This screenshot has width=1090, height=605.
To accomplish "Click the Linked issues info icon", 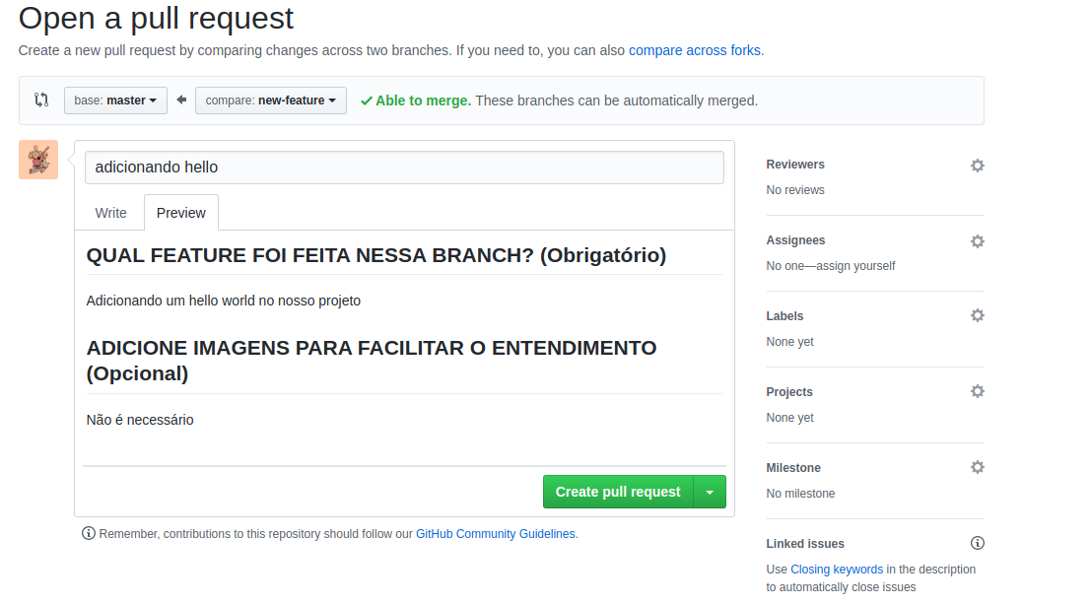I will 977,543.
